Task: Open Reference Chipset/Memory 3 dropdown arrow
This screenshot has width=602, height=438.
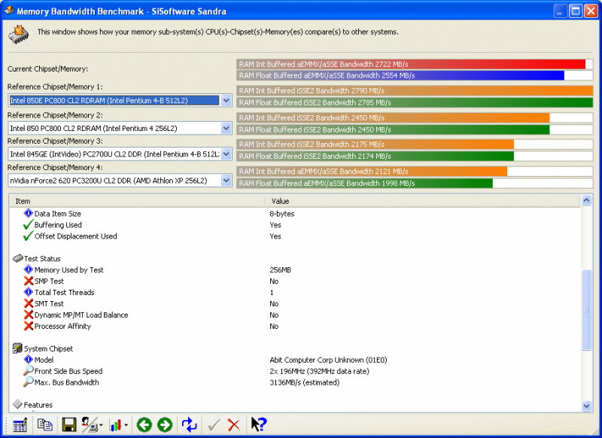Action: pyautogui.click(x=227, y=154)
